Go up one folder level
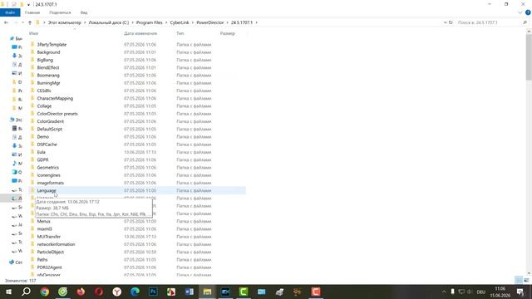Screen dimensions: 532x299 30,22
